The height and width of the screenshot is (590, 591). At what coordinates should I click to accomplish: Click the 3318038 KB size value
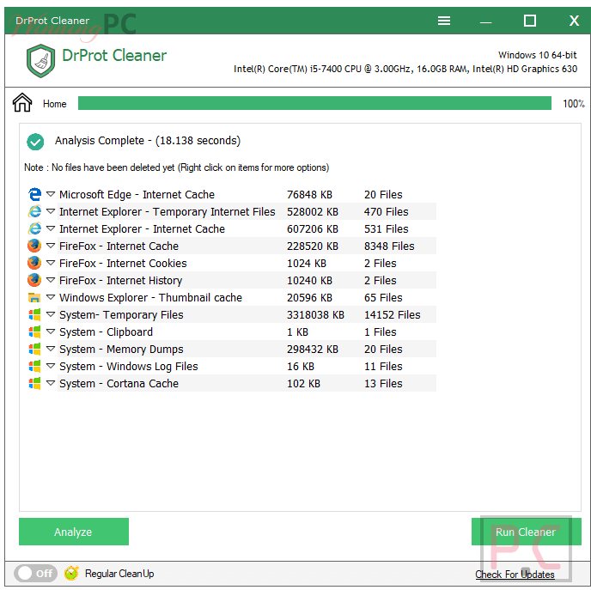[x=315, y=315]
